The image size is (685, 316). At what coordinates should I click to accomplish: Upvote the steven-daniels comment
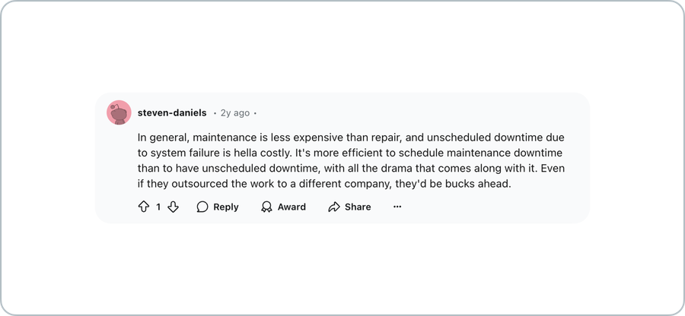144,207
